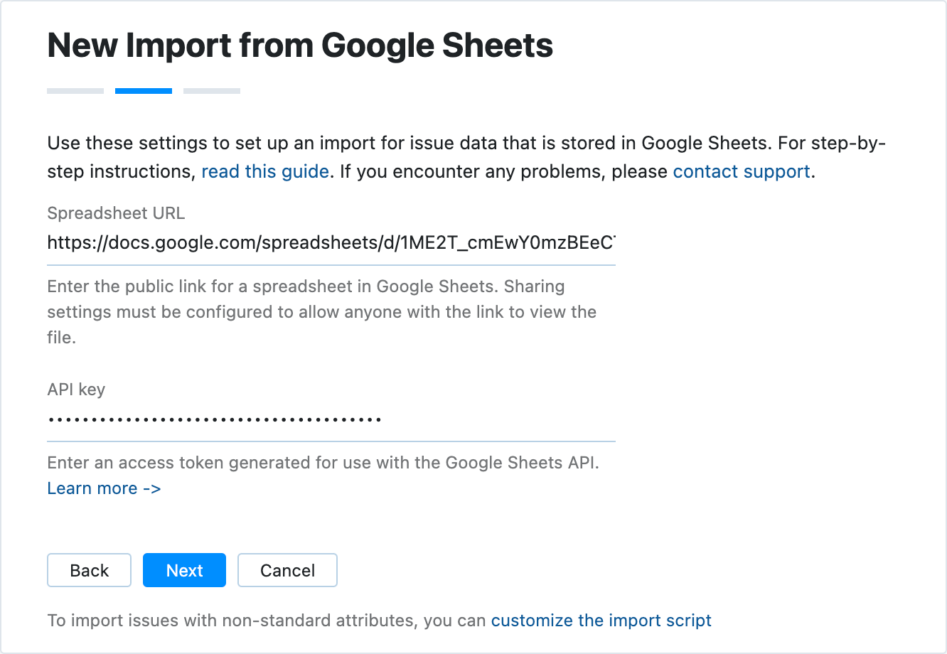This screenshot has height=654, width=947.
Task: Click the Back button
Action: point(89,569)
